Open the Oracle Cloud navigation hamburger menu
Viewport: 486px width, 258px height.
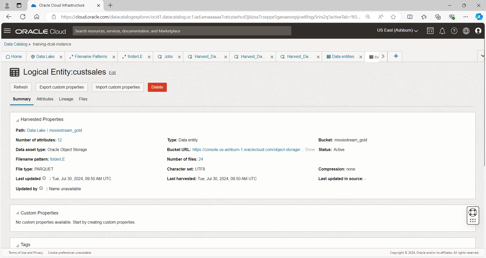tap(7, 31)
